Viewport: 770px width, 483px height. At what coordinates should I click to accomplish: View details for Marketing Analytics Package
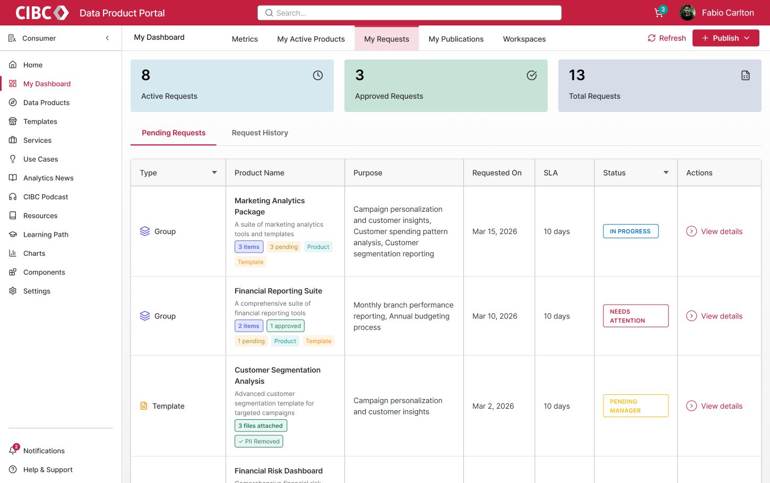coord(714,231)
